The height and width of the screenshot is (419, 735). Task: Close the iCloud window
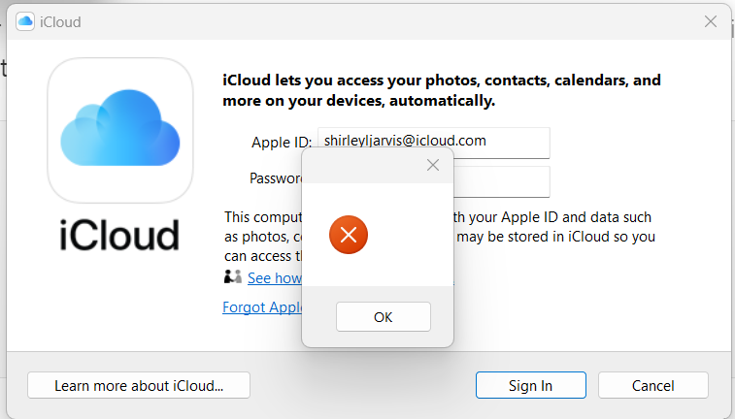(710, 20)
